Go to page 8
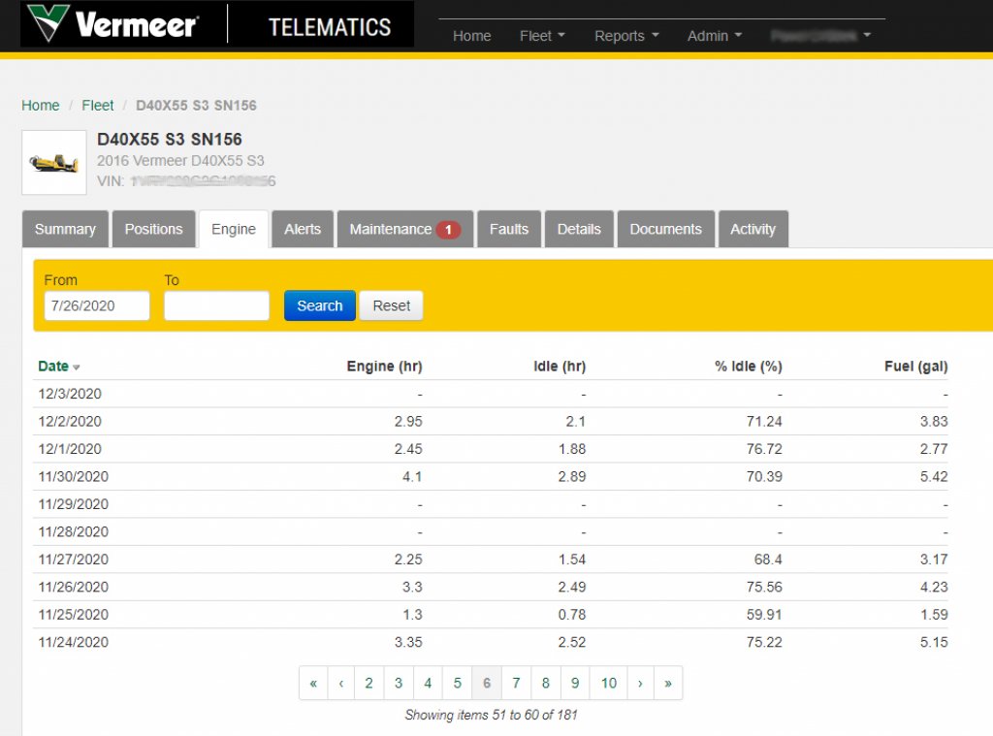Viewport: 993px width, 736px height. point(546,683)
